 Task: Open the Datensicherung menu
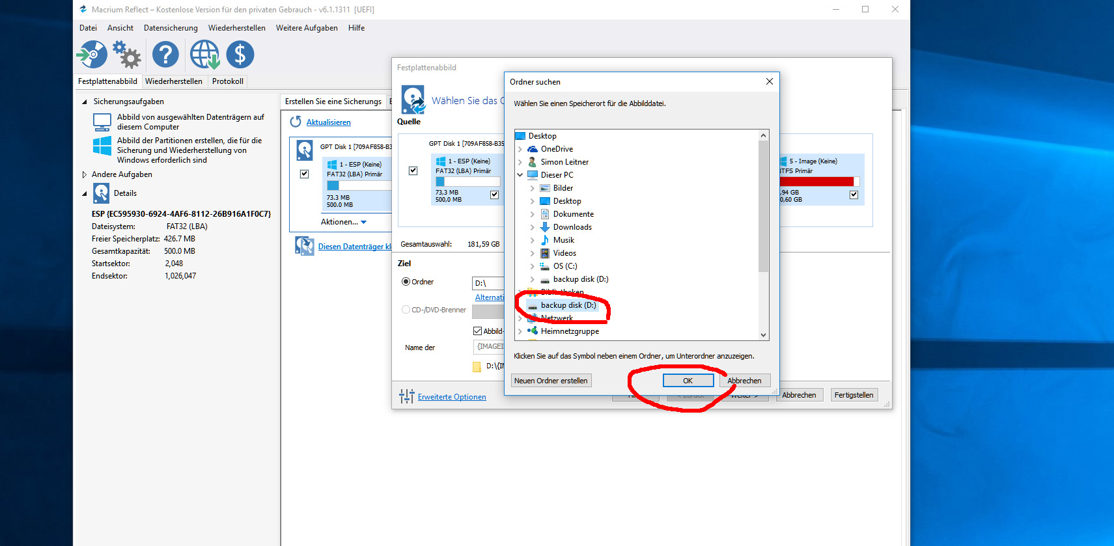point(171,28)
